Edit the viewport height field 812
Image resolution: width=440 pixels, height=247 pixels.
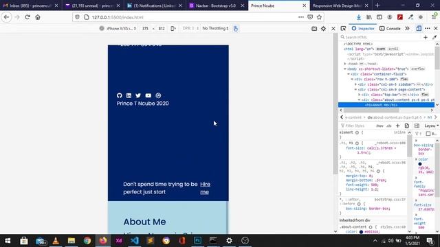click(x=162, y=28)
